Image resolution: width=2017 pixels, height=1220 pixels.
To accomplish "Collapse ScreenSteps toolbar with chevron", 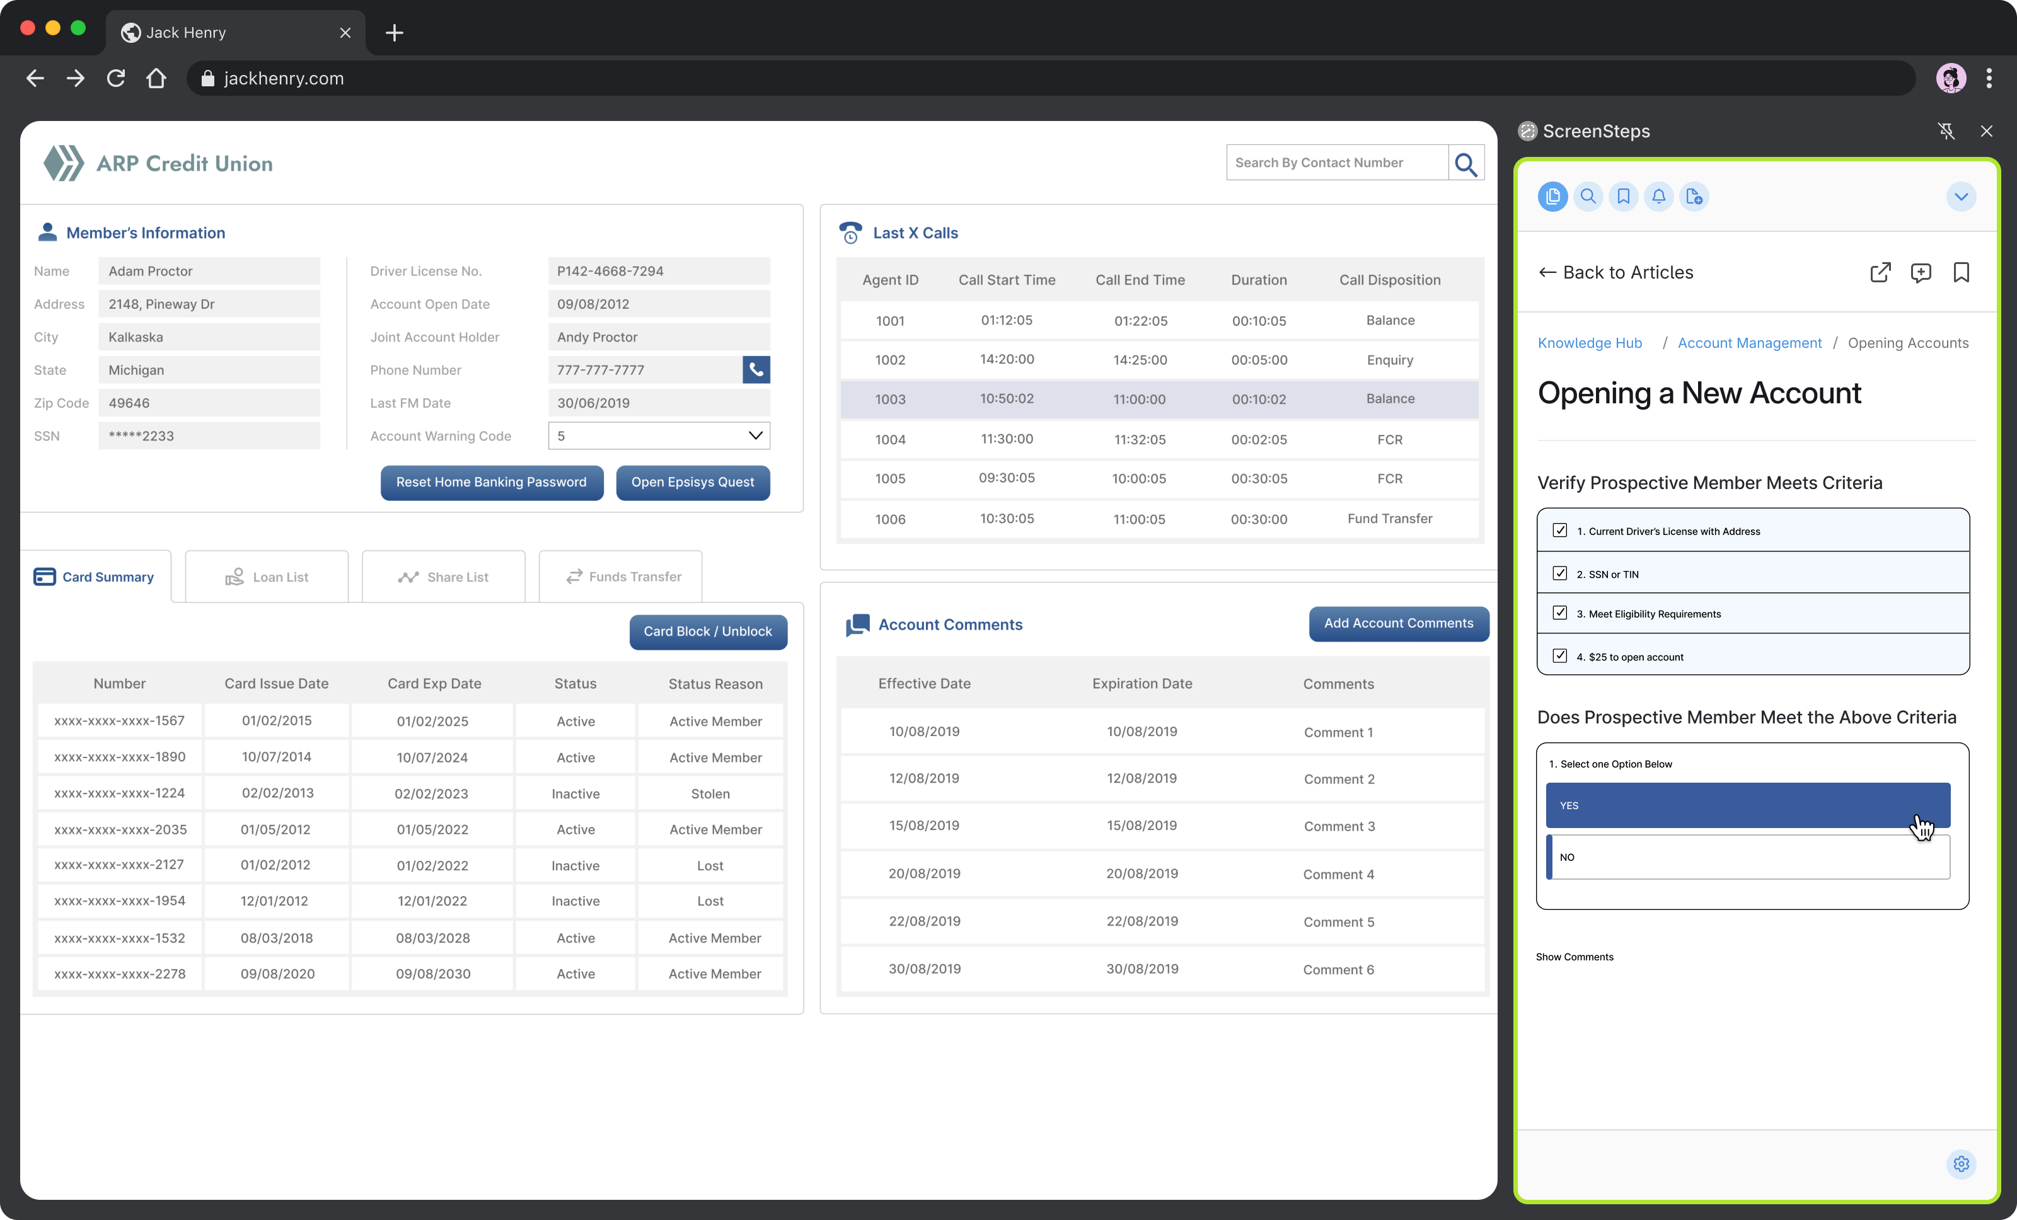I will [x=1962, y=197].
